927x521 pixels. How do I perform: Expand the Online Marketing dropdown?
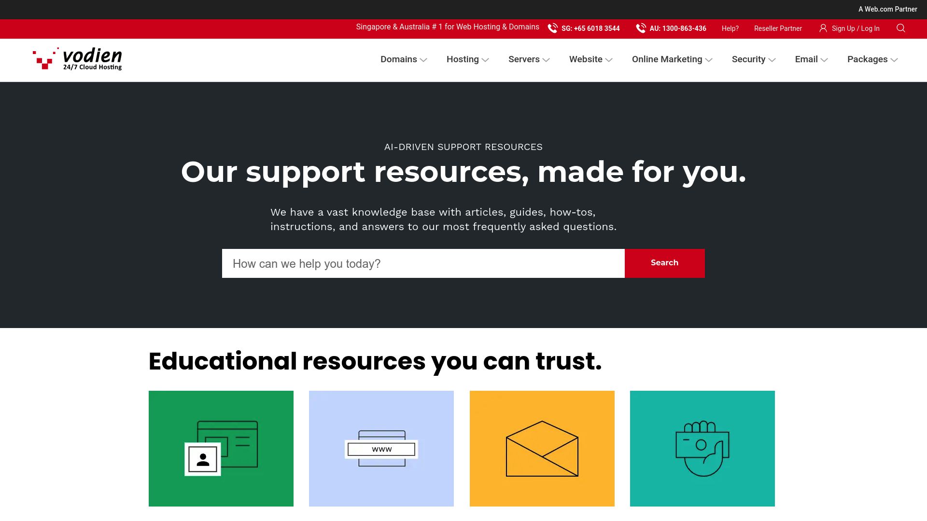pyautogui.click(x=672, y=59)
